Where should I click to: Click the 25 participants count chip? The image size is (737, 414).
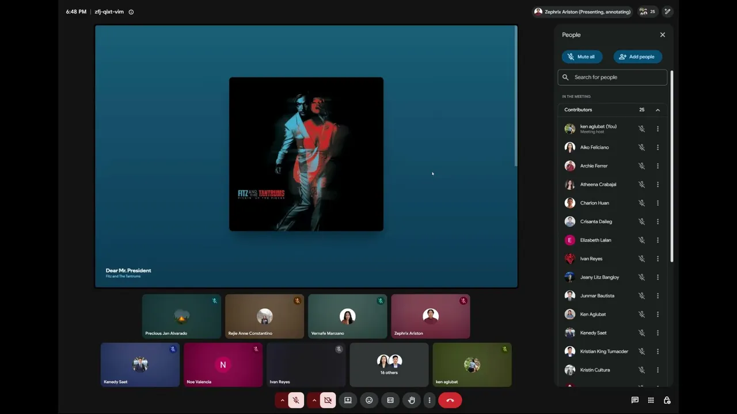[x=647, y=11]
